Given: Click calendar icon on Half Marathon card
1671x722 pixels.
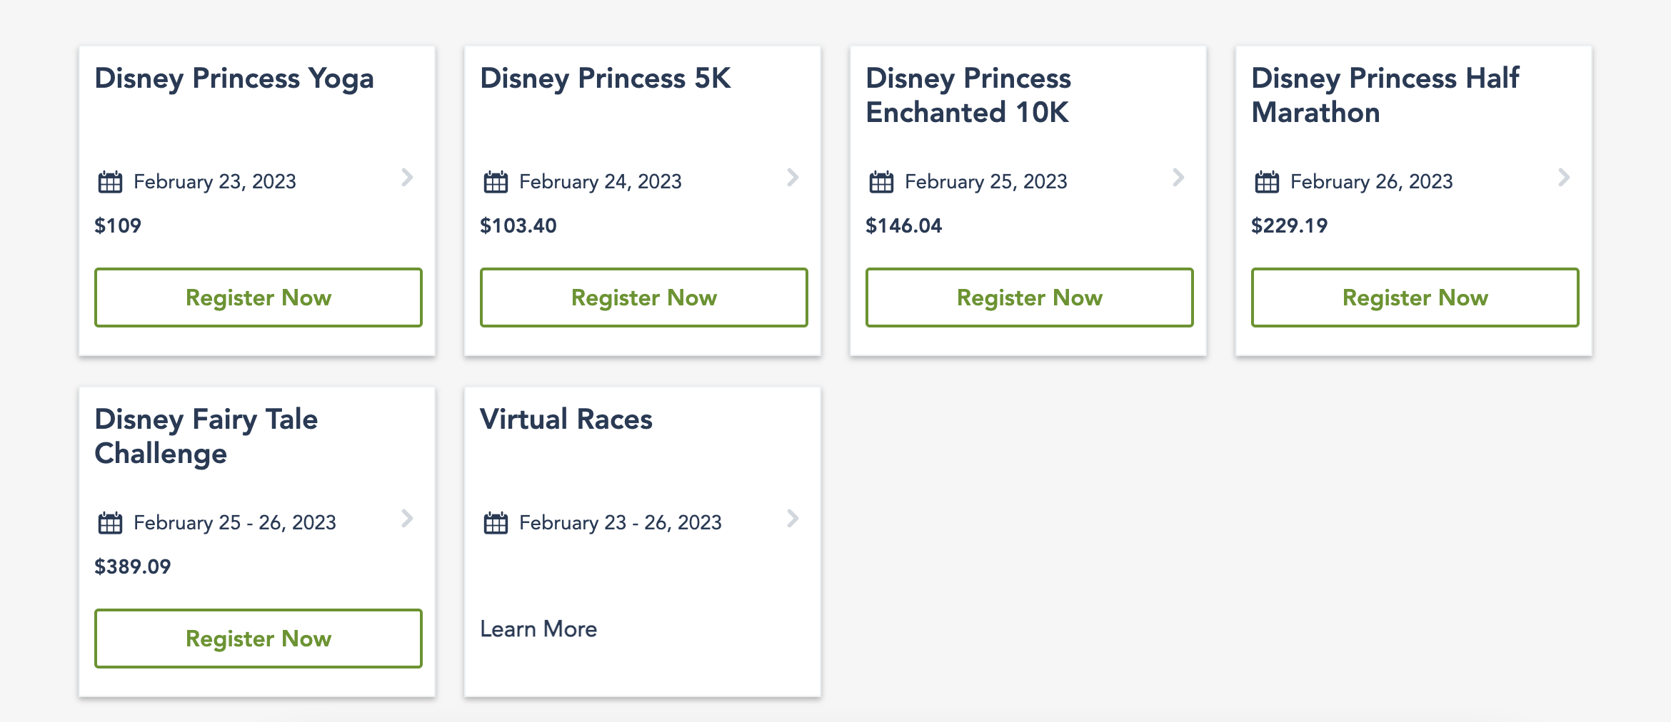Looking at the screenshot, I should tap(1267, 182).
